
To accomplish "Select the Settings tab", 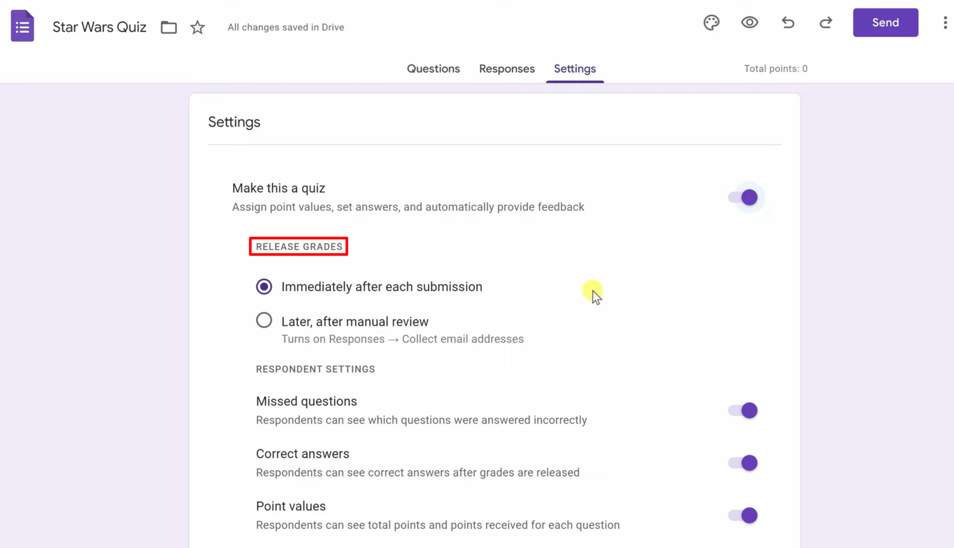I will tap(575, 69).
